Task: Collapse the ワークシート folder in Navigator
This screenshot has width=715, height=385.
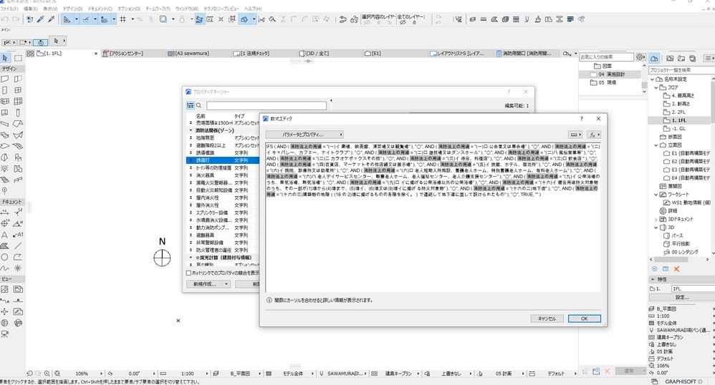Action: coord(656,195)
